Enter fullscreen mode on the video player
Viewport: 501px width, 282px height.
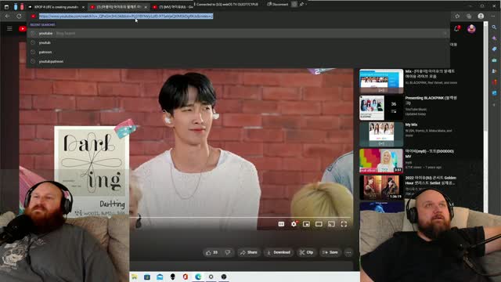pyautogui.click(x=344, y=224)
